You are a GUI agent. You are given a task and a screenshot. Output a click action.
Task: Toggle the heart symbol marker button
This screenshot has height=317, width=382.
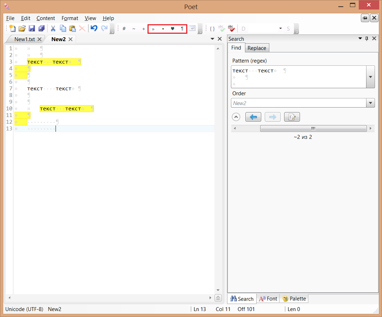point(173,29)
